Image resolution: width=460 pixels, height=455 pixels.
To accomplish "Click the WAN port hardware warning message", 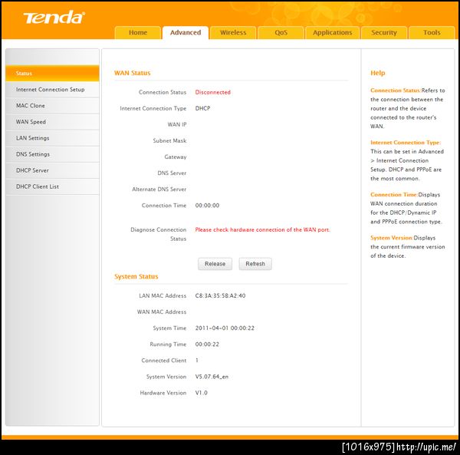I will coord(262,229).
